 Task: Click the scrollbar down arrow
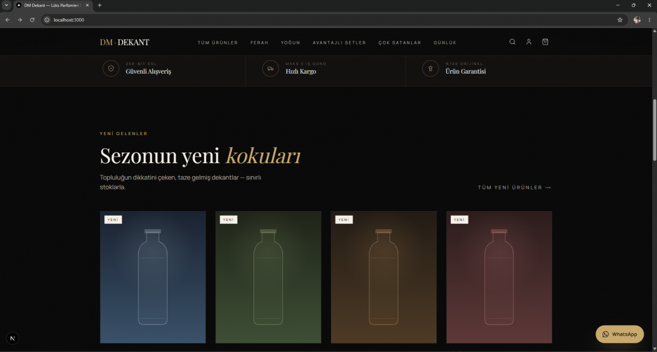click(655, 348)
